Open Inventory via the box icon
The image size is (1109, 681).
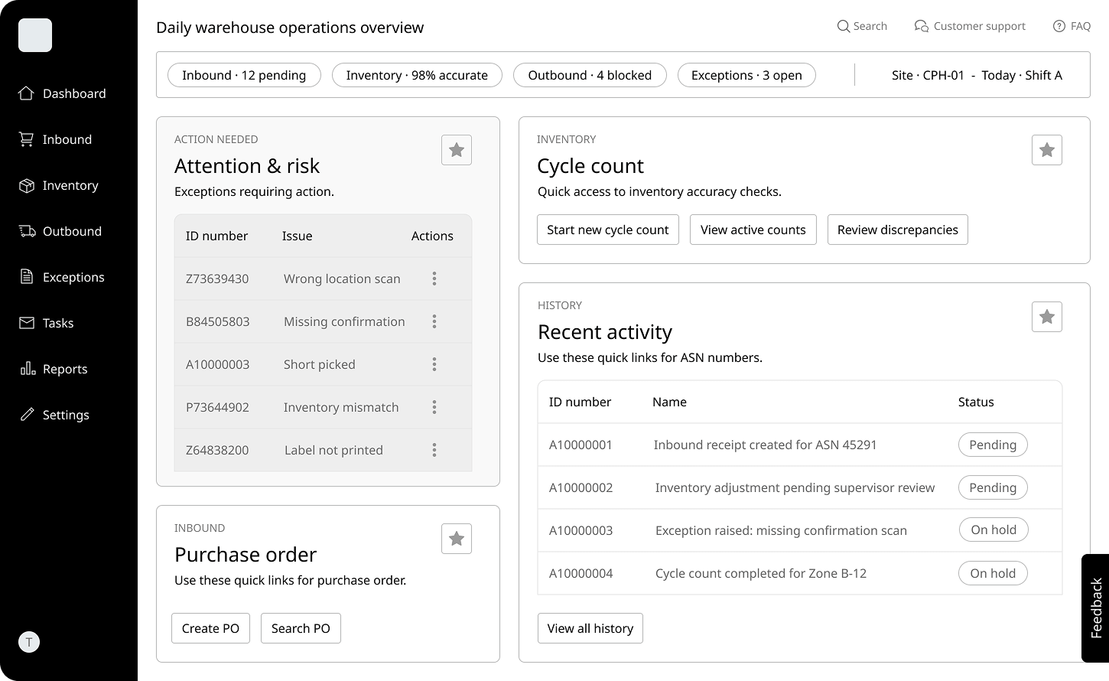coord(27,185)
